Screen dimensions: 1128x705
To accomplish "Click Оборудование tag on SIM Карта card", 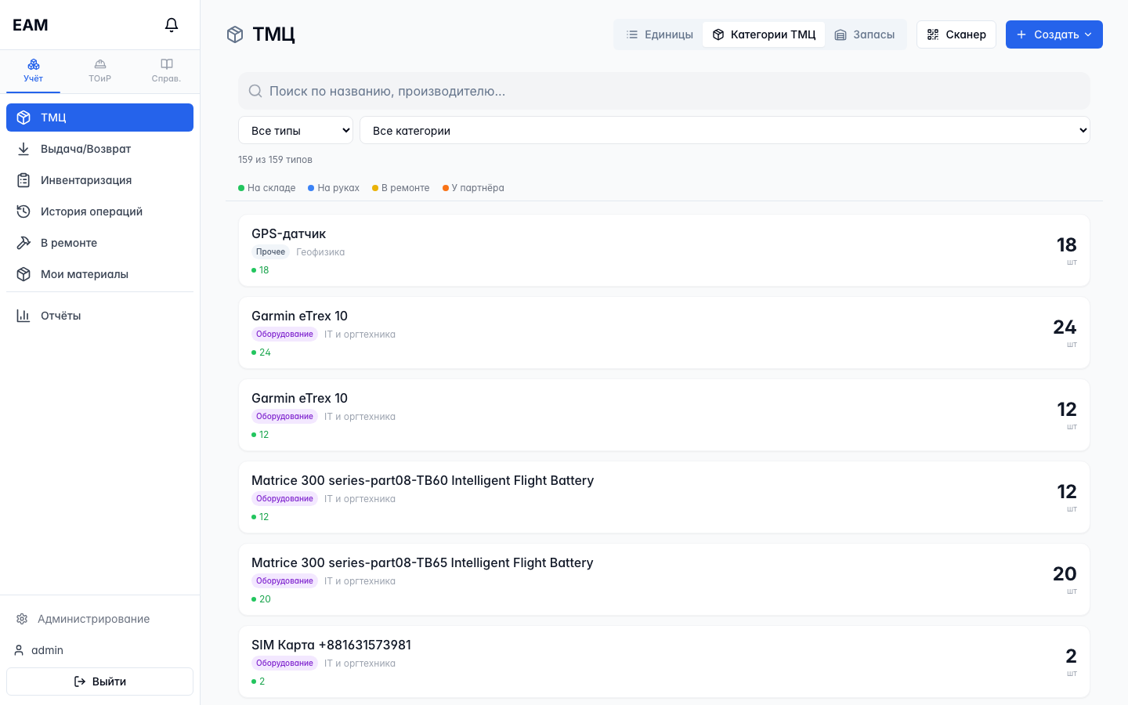I will tap(284, 663).
